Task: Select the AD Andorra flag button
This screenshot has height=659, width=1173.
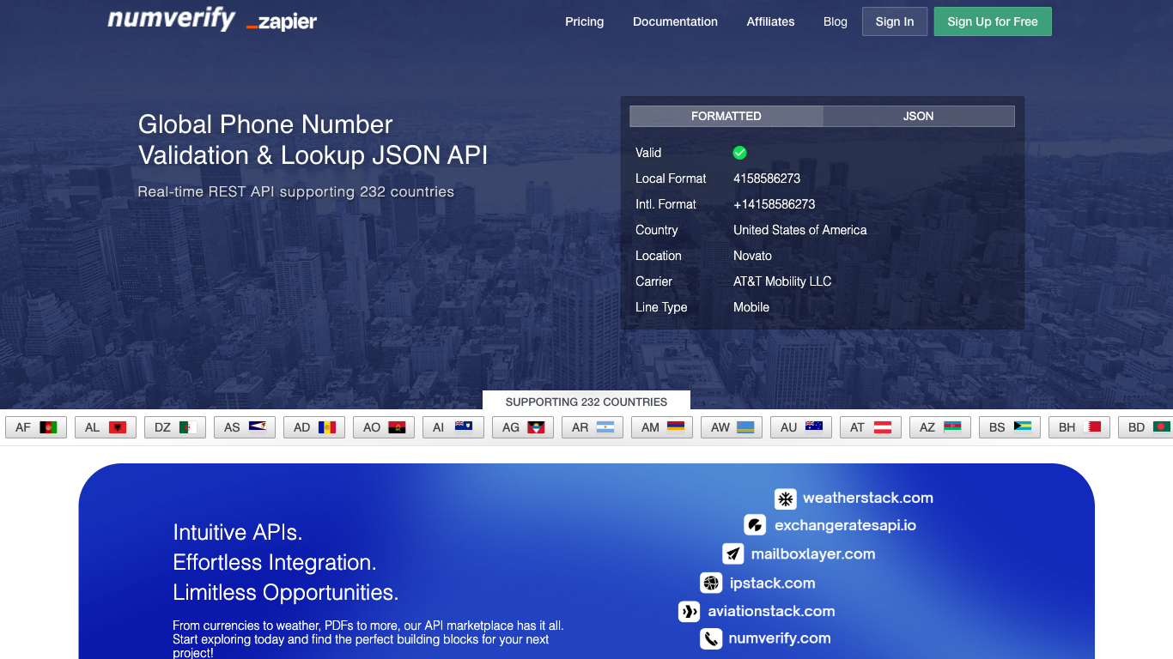Action: (x=314, y=427)
